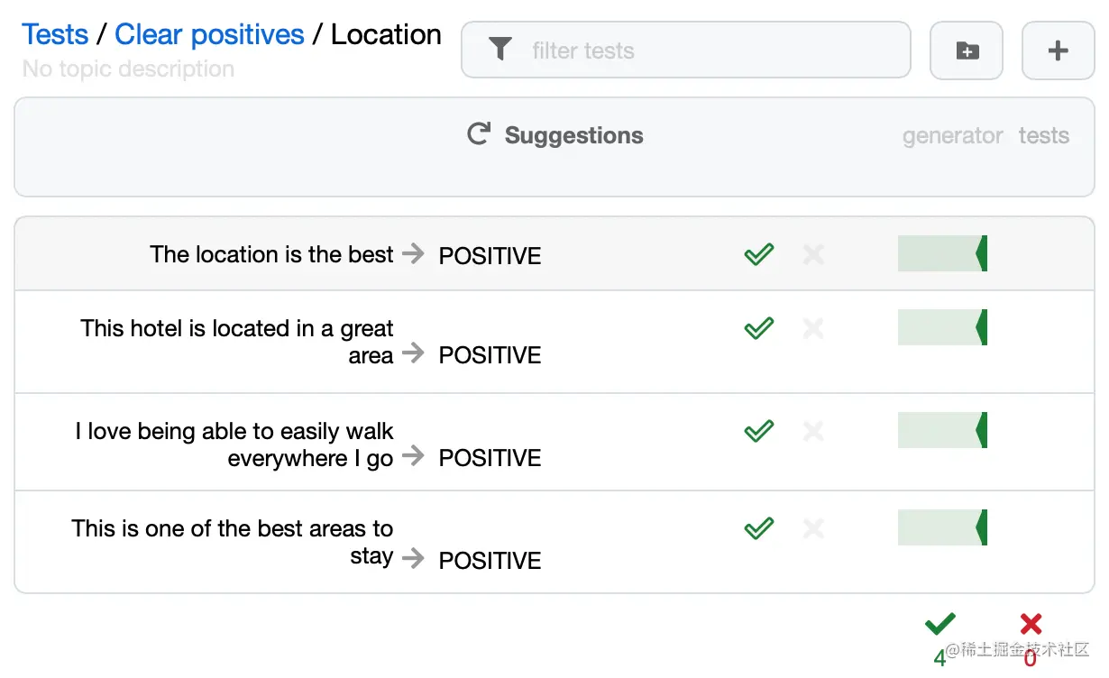
Task: Mark 'The location is the best' as pass
Action: [x=759, y=254]
